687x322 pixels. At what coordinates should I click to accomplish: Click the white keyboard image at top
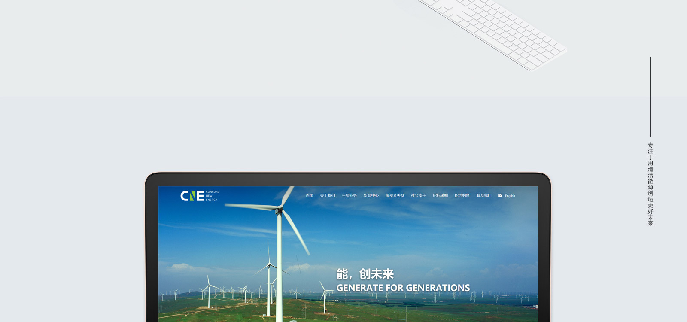pos(494,30)
